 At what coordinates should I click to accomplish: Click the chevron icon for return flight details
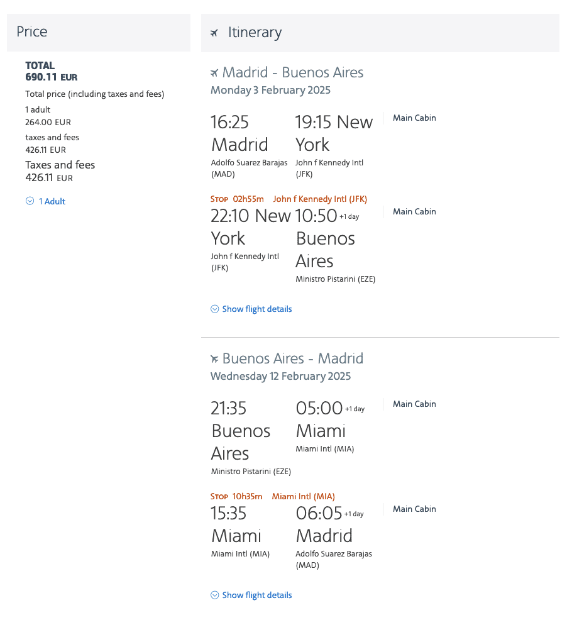[215, 595]
